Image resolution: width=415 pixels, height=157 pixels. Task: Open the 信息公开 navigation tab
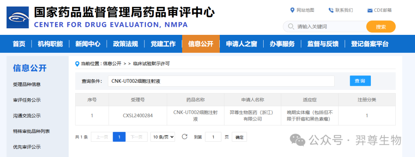[x=201, y=44]
